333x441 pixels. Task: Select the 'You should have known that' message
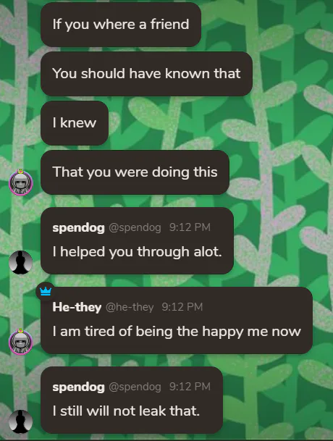pyautogui.click(x=146, y=74)
